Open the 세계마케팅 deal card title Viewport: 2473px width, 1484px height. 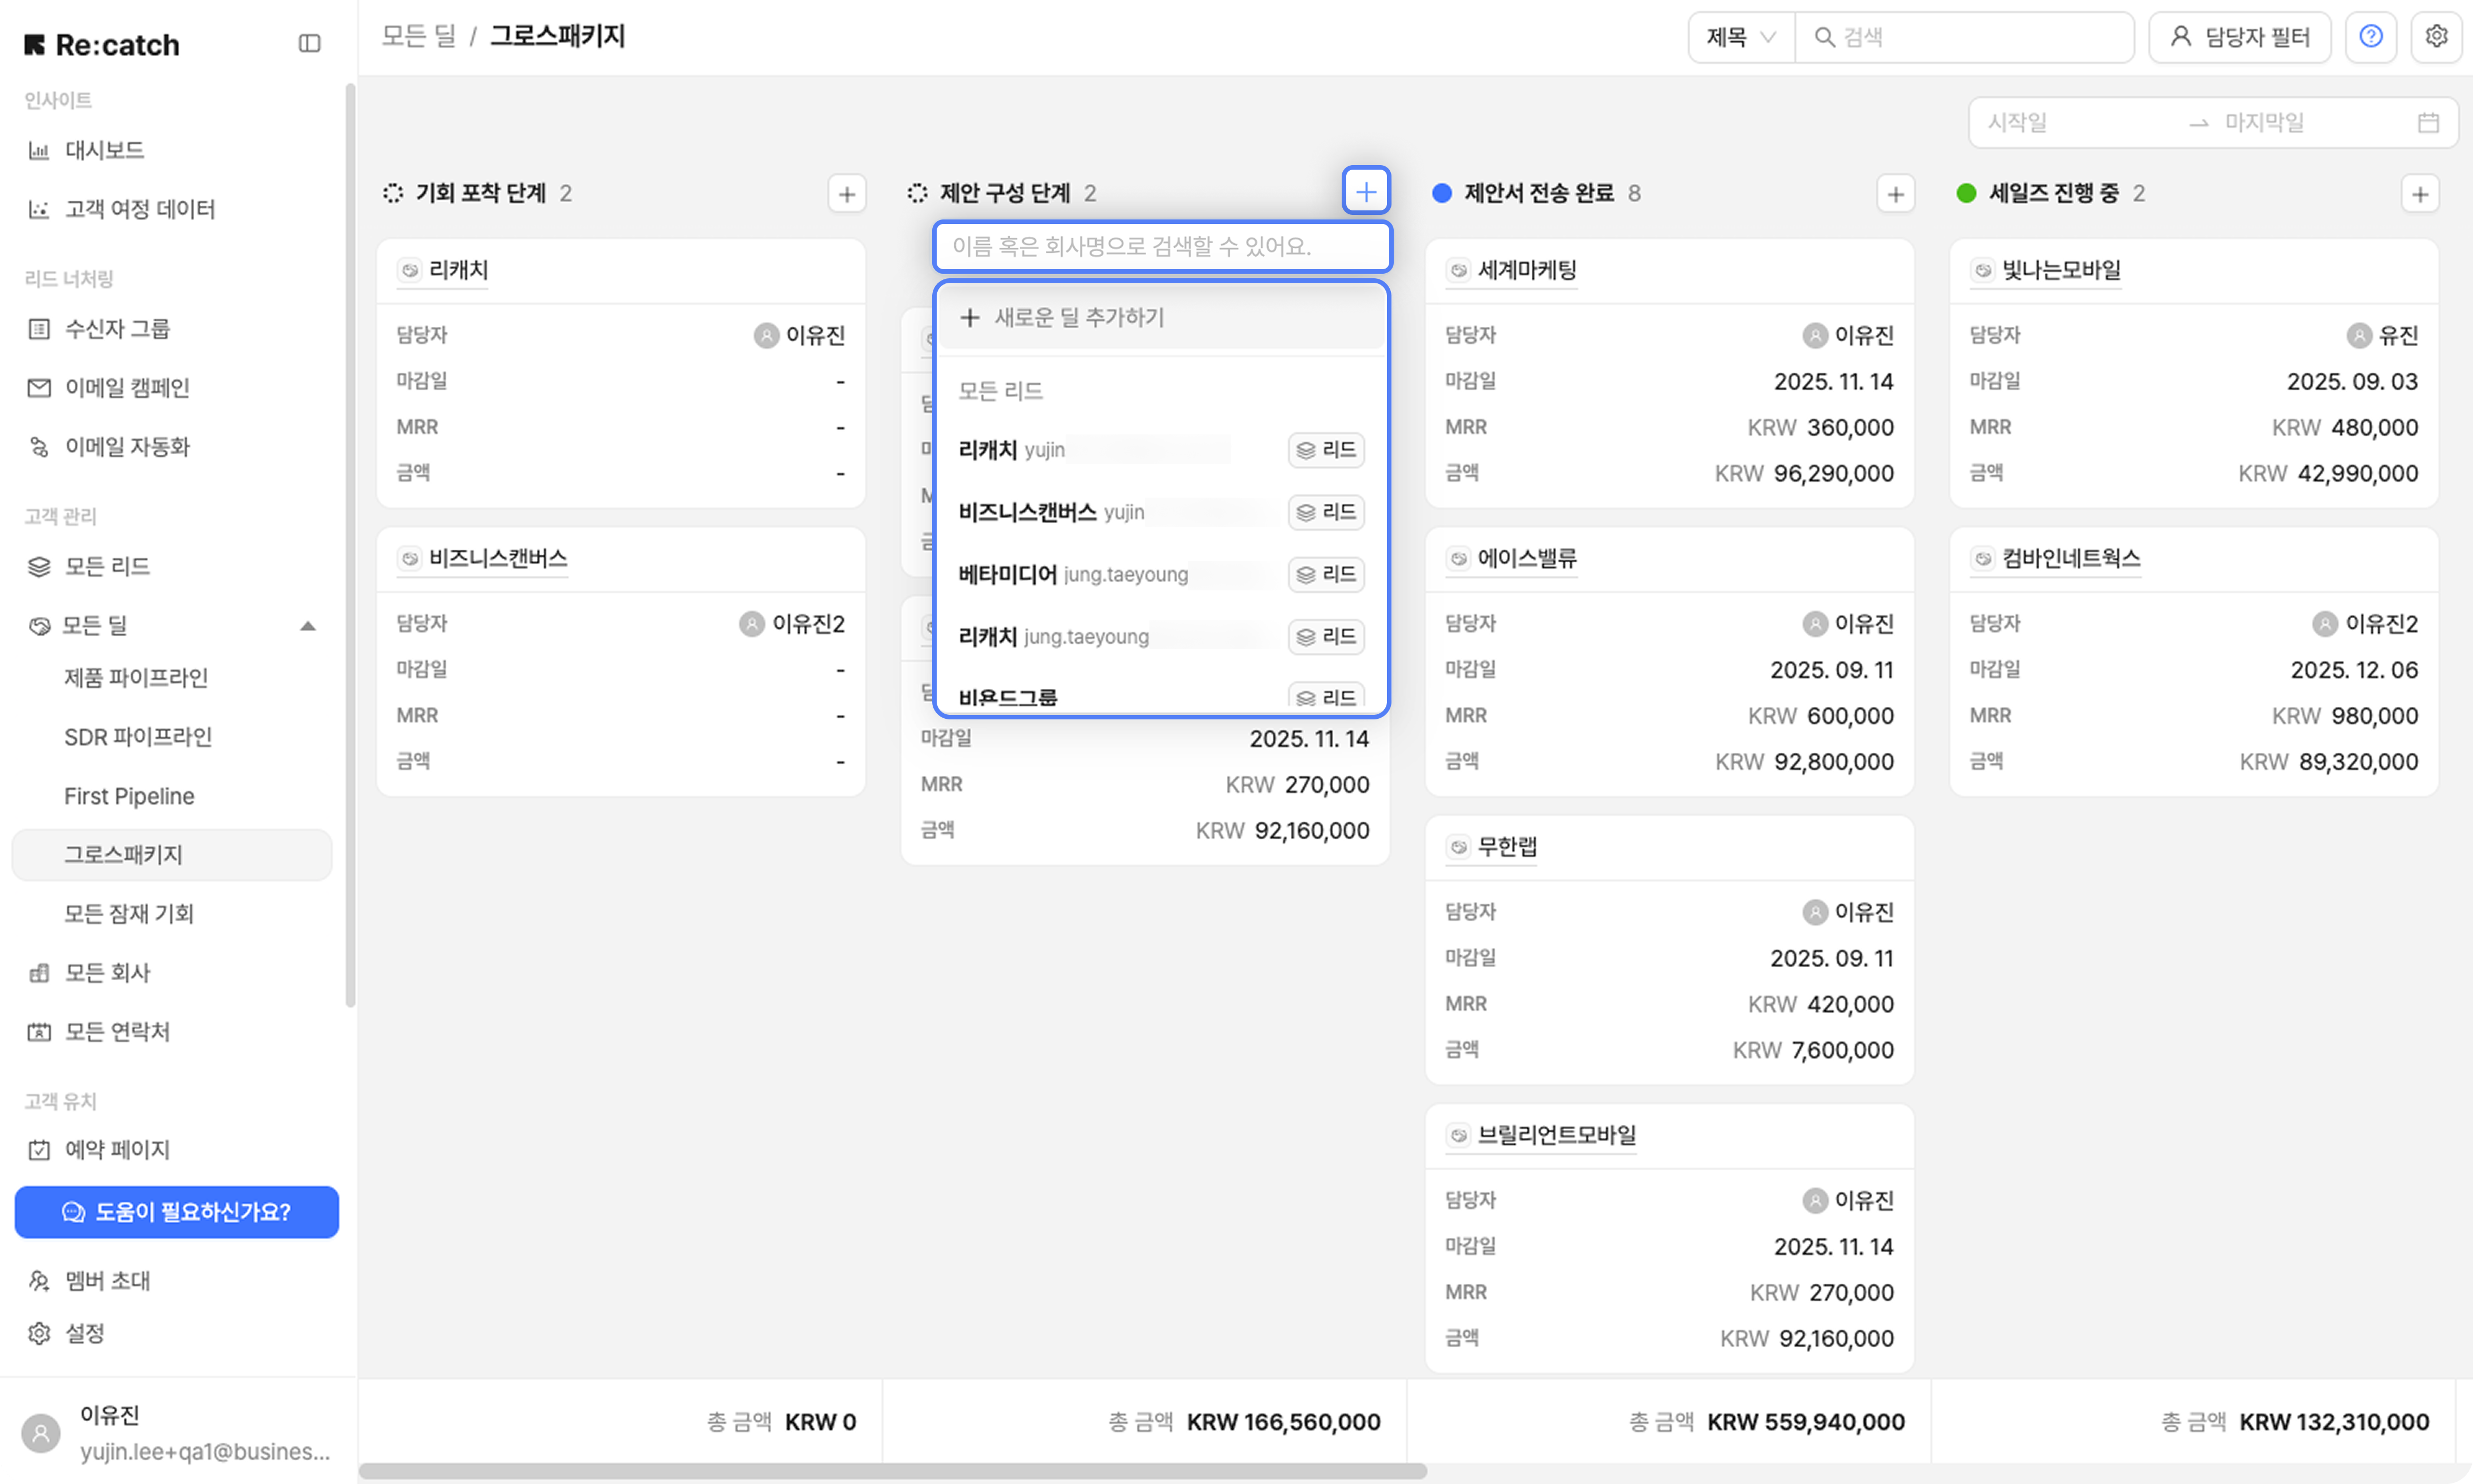(1526, 270)
